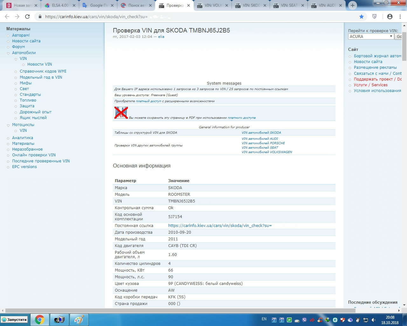Open a new browser tab with plus
The image size is (407, 326).
(x=352, y=5)
